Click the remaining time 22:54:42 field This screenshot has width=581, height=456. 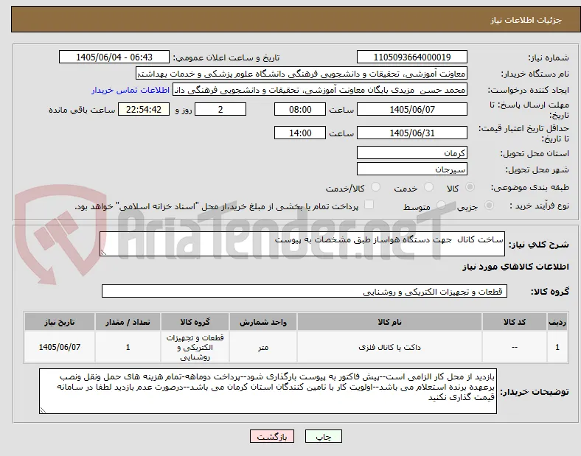144,110
